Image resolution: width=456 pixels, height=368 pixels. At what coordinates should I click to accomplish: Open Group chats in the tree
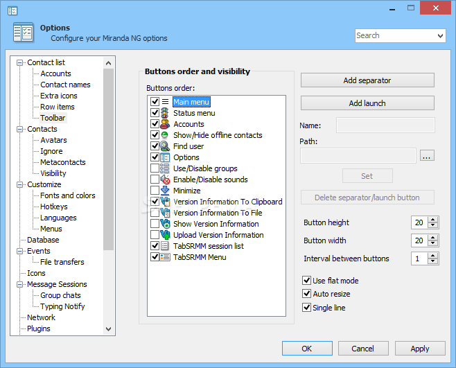pos(60,295)
